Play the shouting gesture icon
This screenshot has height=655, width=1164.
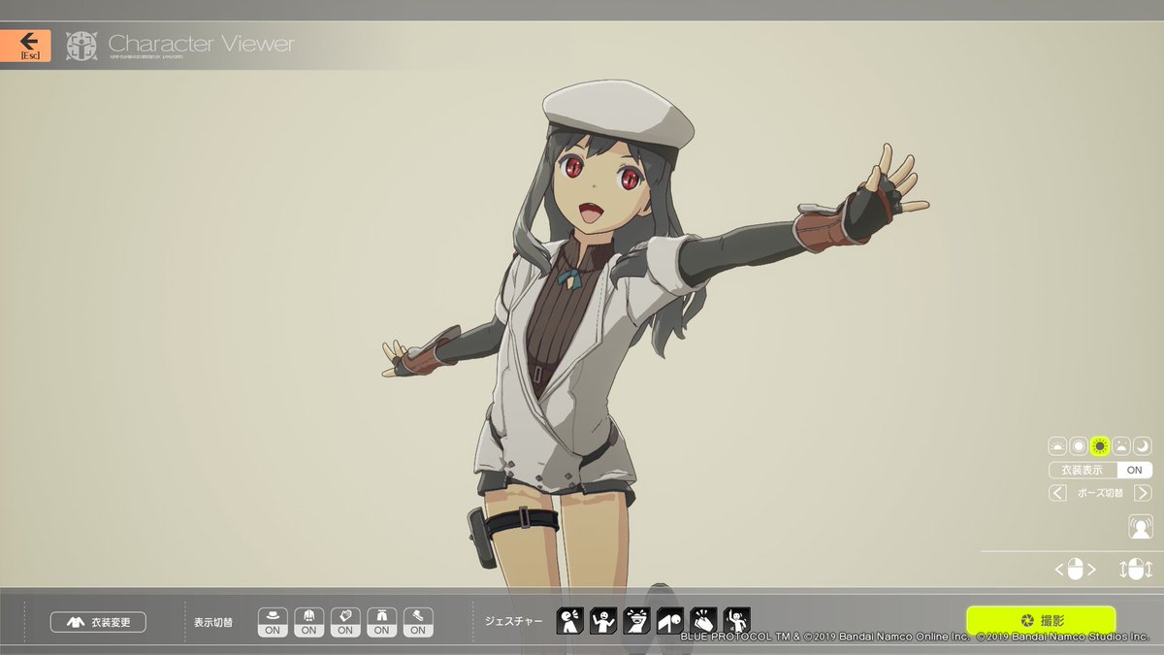pyautogui.click(x=569, y=621)
